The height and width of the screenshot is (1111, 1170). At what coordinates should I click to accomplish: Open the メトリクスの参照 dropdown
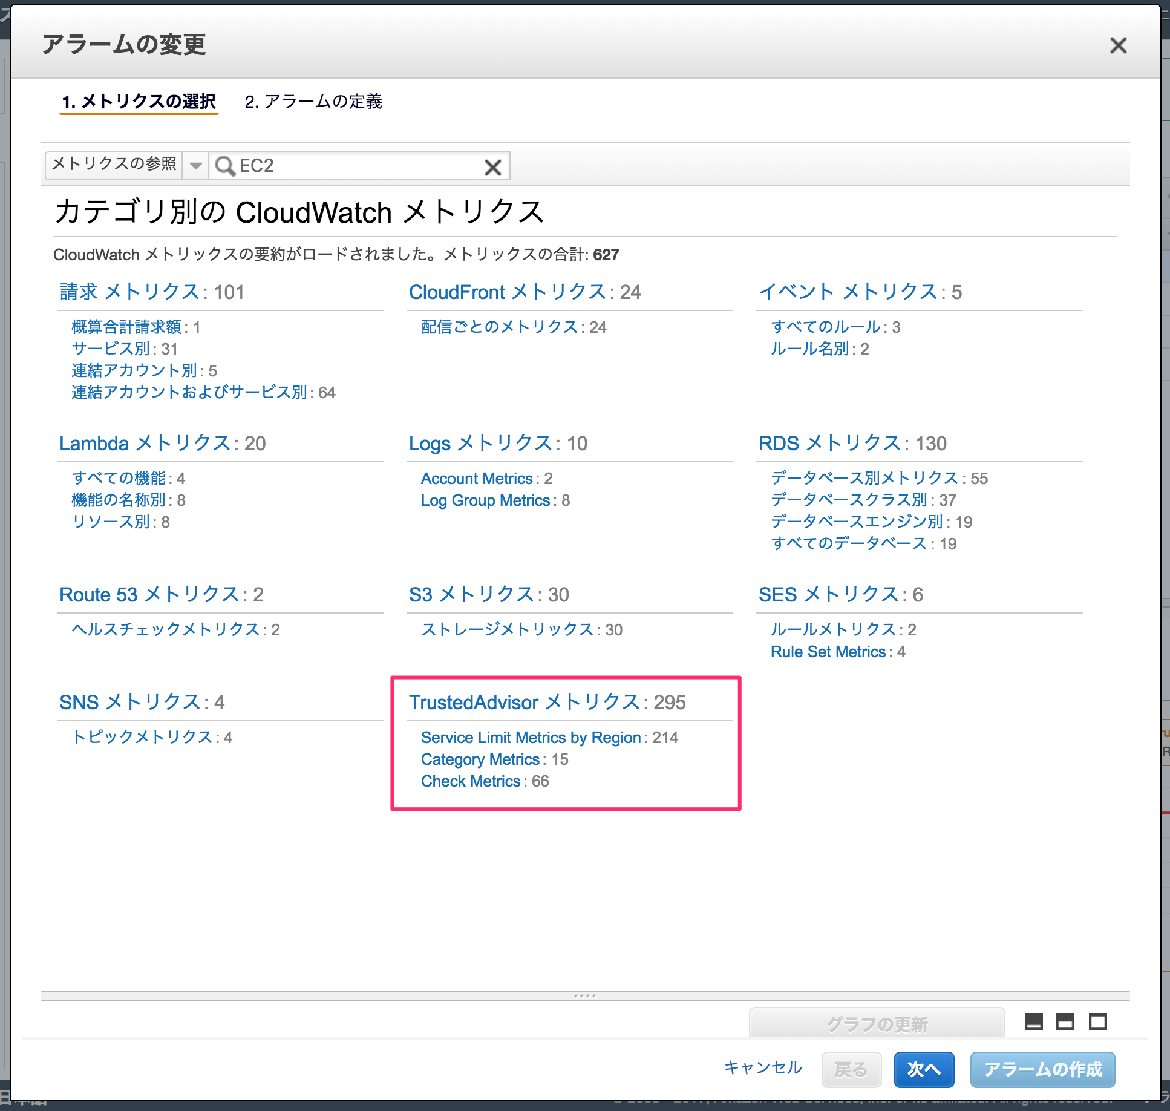click(x=195, y=165)
